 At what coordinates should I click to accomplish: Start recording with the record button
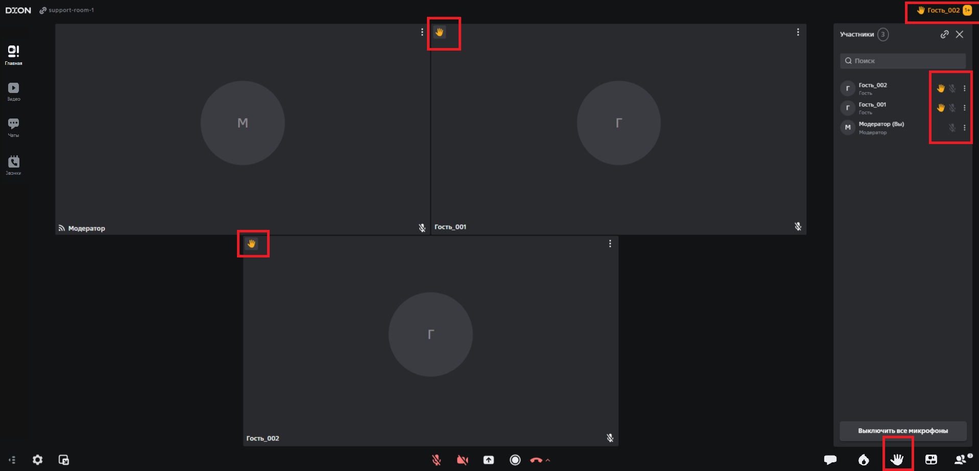tap(515, 460)
